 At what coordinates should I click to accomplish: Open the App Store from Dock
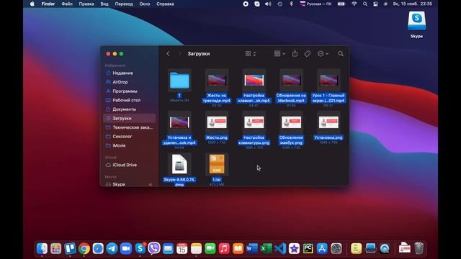pos(322,248)
